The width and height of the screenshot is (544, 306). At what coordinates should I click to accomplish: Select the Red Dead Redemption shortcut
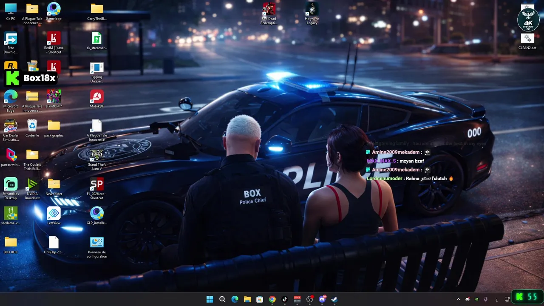click(x=269, y=14)
